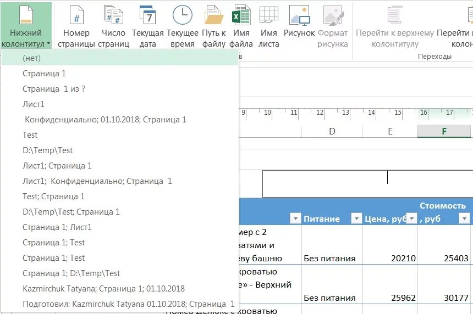
Task: Select 'Kazmirchuk Tatyana; Страница 1; 01.10.2018'
Action: [120, 288]
